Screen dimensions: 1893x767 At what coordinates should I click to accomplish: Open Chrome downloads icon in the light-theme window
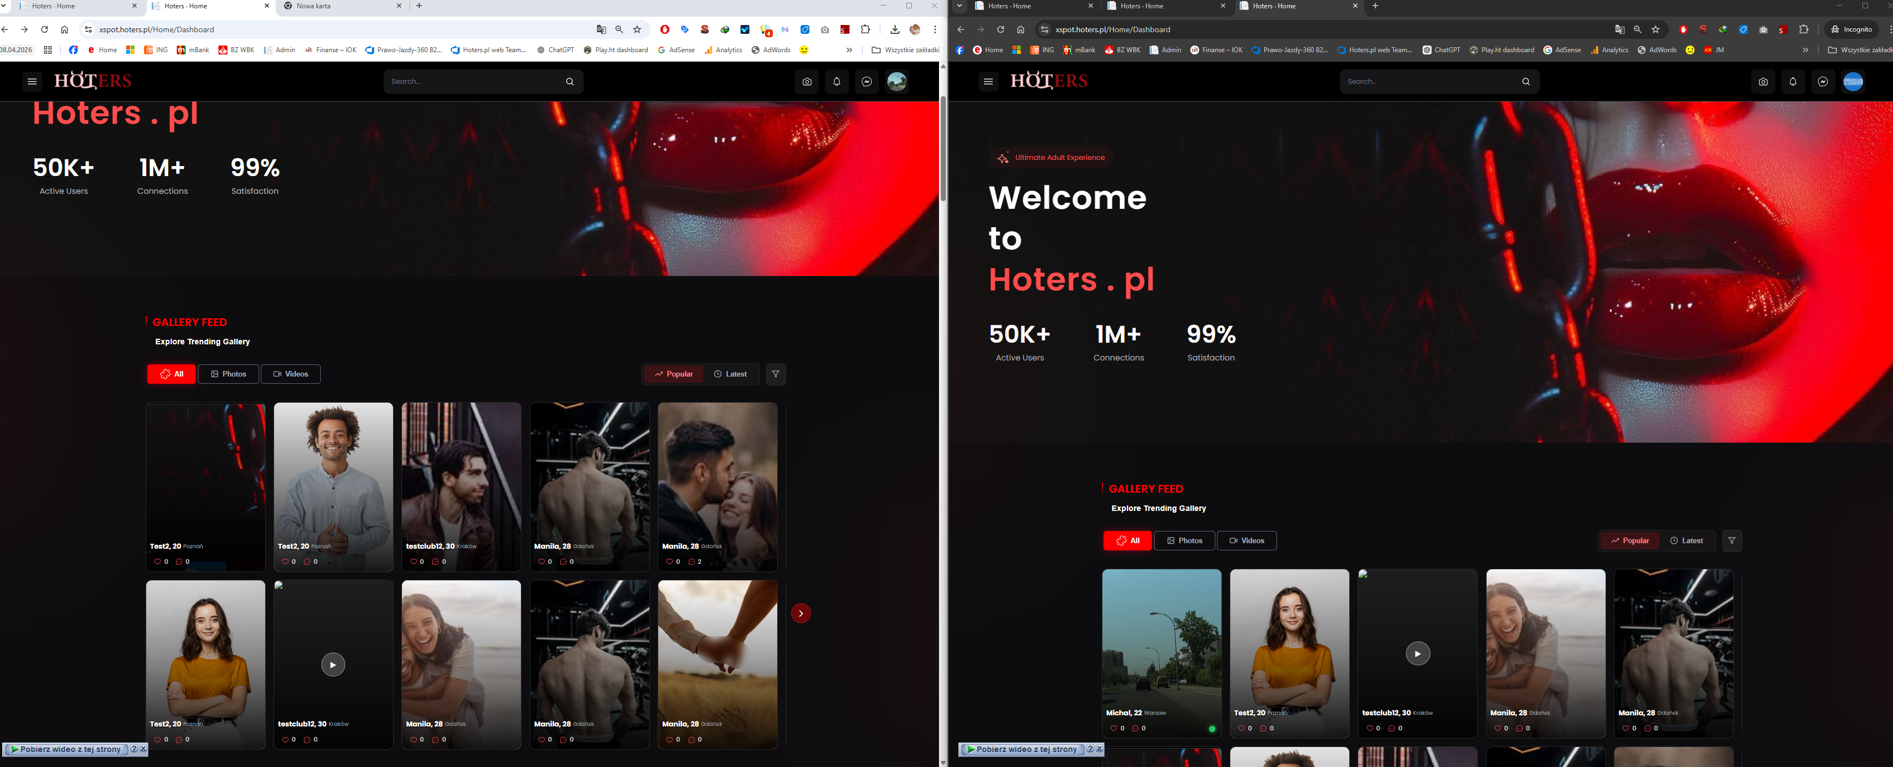pos(895,29)
